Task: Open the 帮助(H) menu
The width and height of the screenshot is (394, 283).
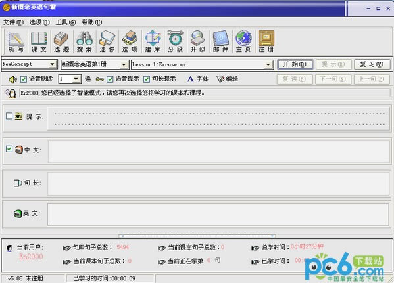Action: [92, 22]
